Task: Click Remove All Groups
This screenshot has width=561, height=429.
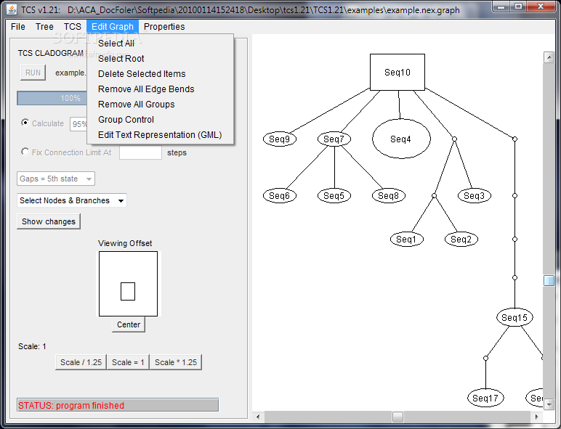Action: 161,105
